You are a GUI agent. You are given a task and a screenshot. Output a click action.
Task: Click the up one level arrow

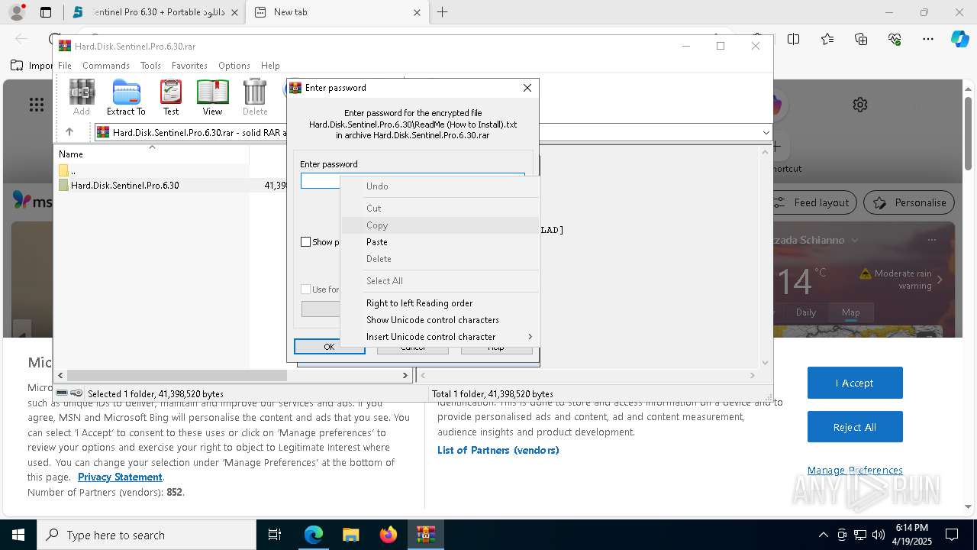[69, 132]
